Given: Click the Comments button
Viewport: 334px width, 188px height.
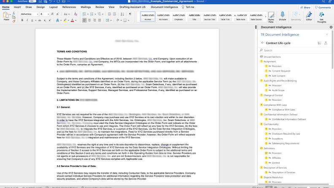Looking at the screenshot, I should pyautogui.click(x=323, y=7).
